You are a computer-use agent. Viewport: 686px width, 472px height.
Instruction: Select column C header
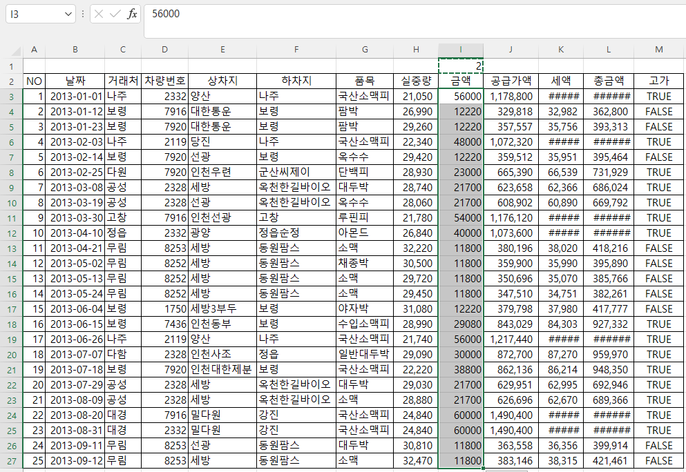pyautogui.click(x=122, y=50)
